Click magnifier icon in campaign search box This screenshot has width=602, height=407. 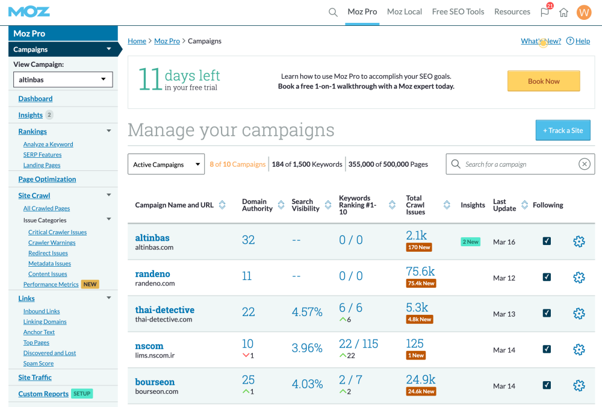click(x=456, y=164)
